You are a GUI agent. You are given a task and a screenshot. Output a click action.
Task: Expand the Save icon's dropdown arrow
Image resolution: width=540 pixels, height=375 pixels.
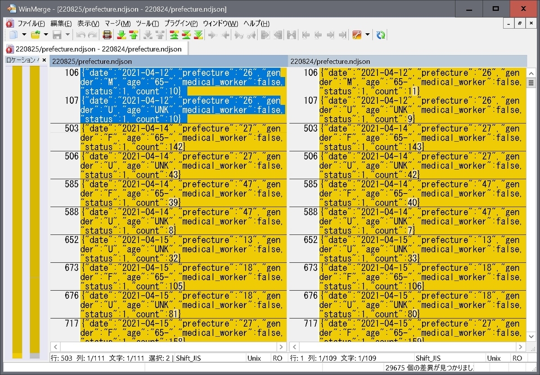(67, 35)
